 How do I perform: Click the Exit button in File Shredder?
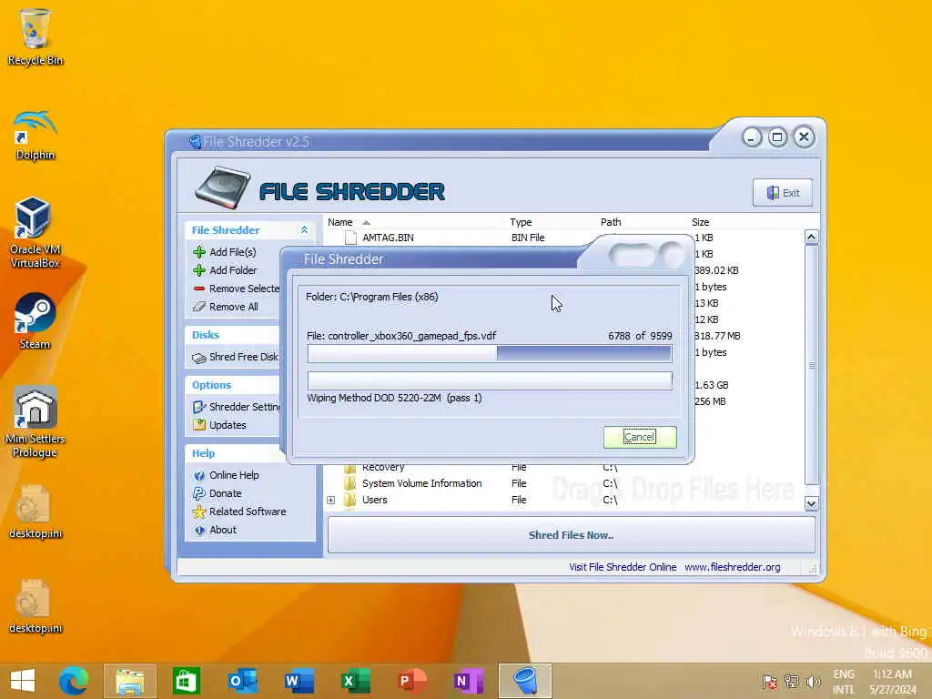[x=782, y=193]
